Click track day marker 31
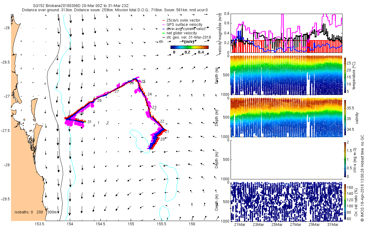This screenshot has width=366, height=228. point(89,122)
